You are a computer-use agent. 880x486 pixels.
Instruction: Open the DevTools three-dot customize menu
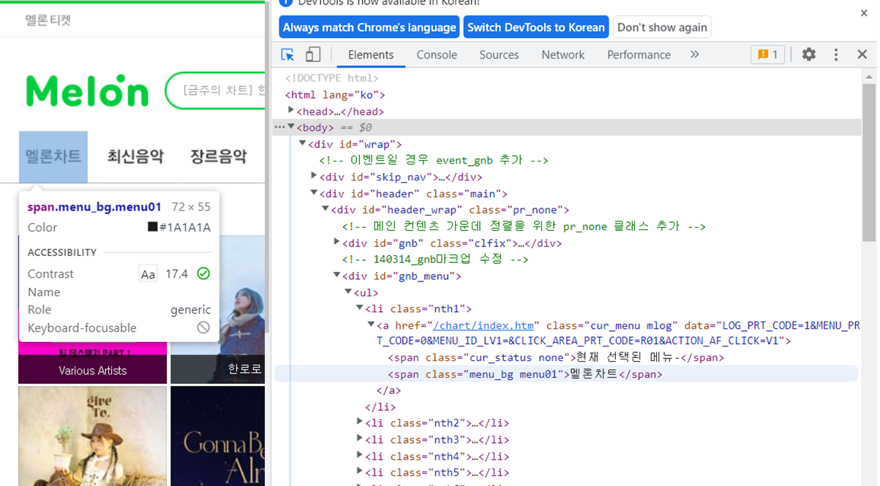[x=836, y=55]
